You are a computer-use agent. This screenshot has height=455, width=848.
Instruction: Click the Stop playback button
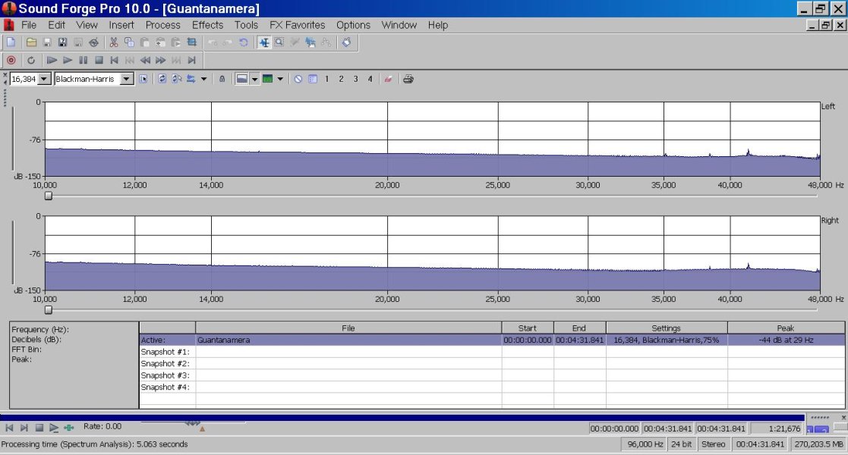(x=99, y=60)
